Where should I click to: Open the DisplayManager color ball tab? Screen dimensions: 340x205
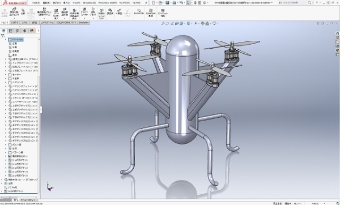pyautogui.click(x=32, y=31)
